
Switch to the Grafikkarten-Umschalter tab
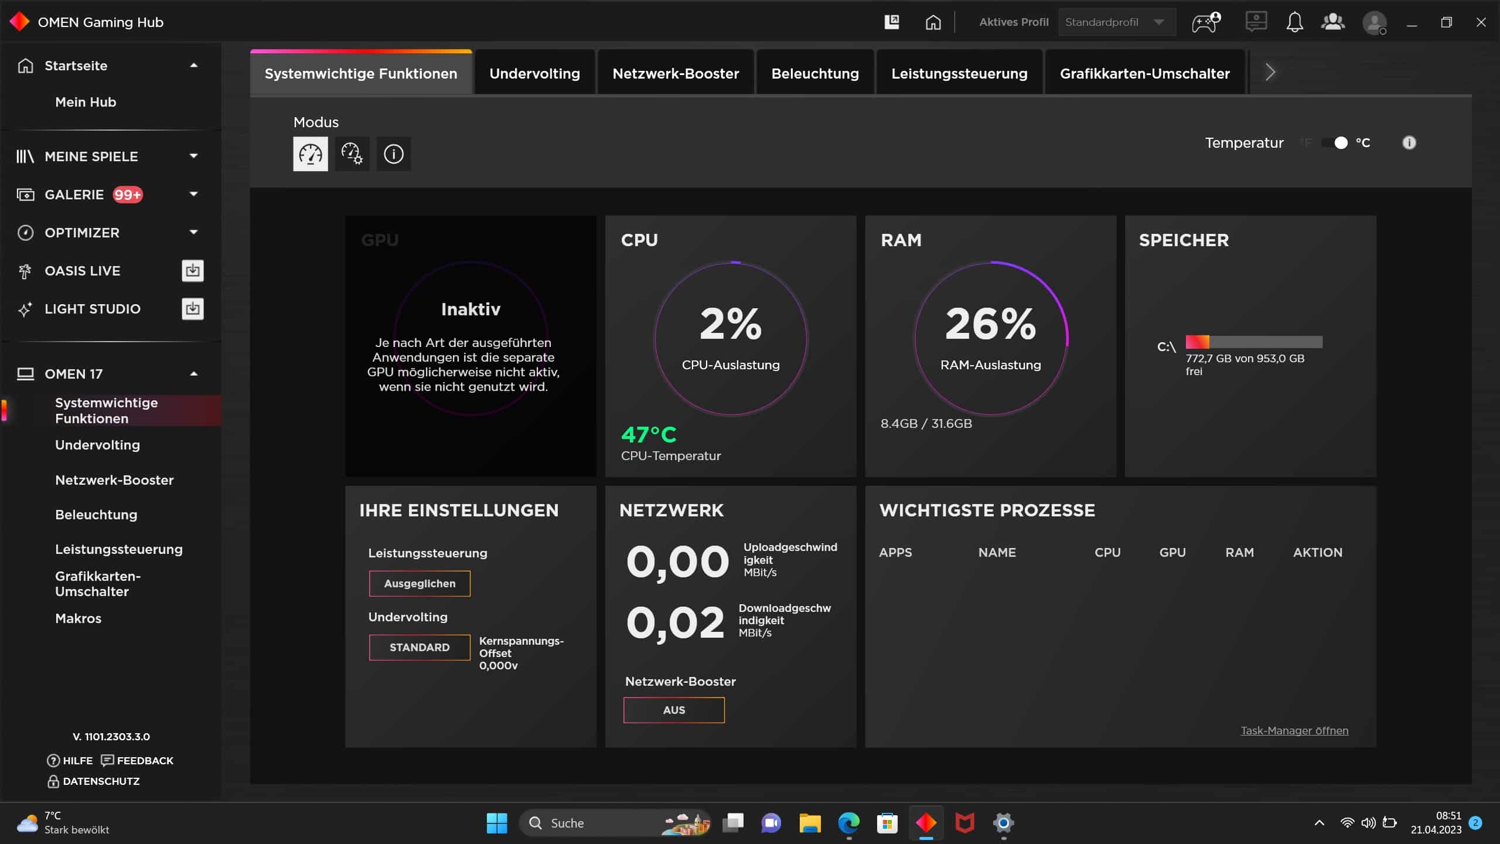coord(1144,73)
